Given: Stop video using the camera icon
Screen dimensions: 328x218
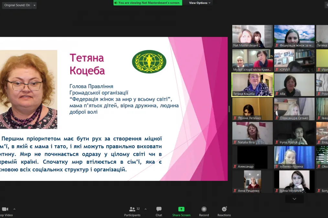Looking at the screenshot, I should coord(5,209).
